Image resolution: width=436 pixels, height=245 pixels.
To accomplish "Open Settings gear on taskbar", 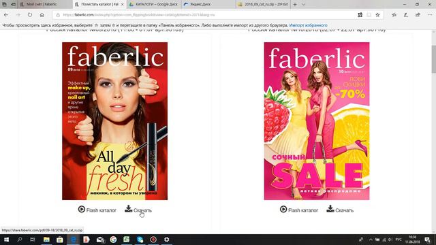I will (166, 240).
